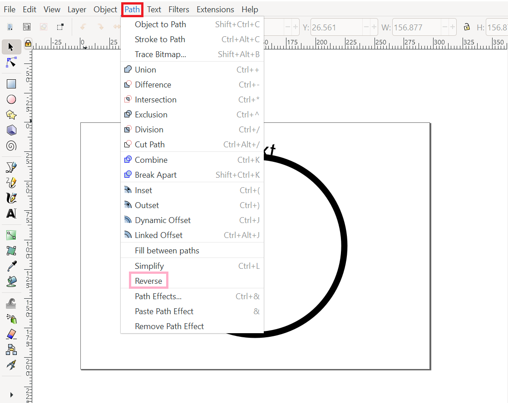
Task: Choose Division menu entry
Action: point(192,129)
